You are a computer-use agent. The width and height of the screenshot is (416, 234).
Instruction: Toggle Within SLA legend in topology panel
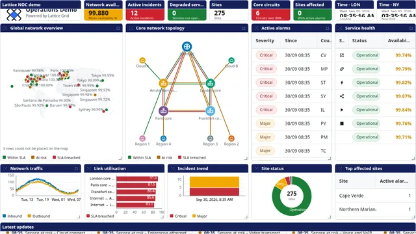140,157
